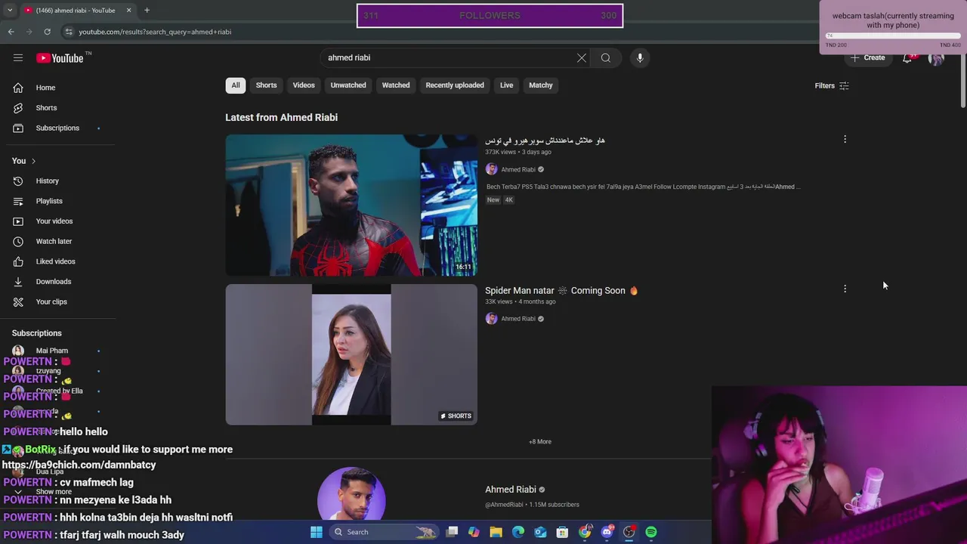967x544 pixels.
Task: Open Spotify from the taskbar
Action: tap(650, 532)
